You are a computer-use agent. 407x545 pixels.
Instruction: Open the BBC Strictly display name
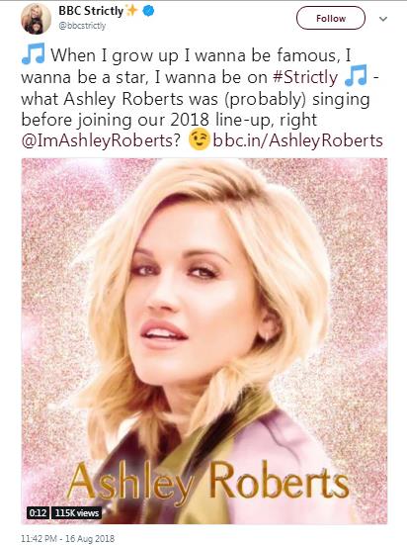[91, 11]
